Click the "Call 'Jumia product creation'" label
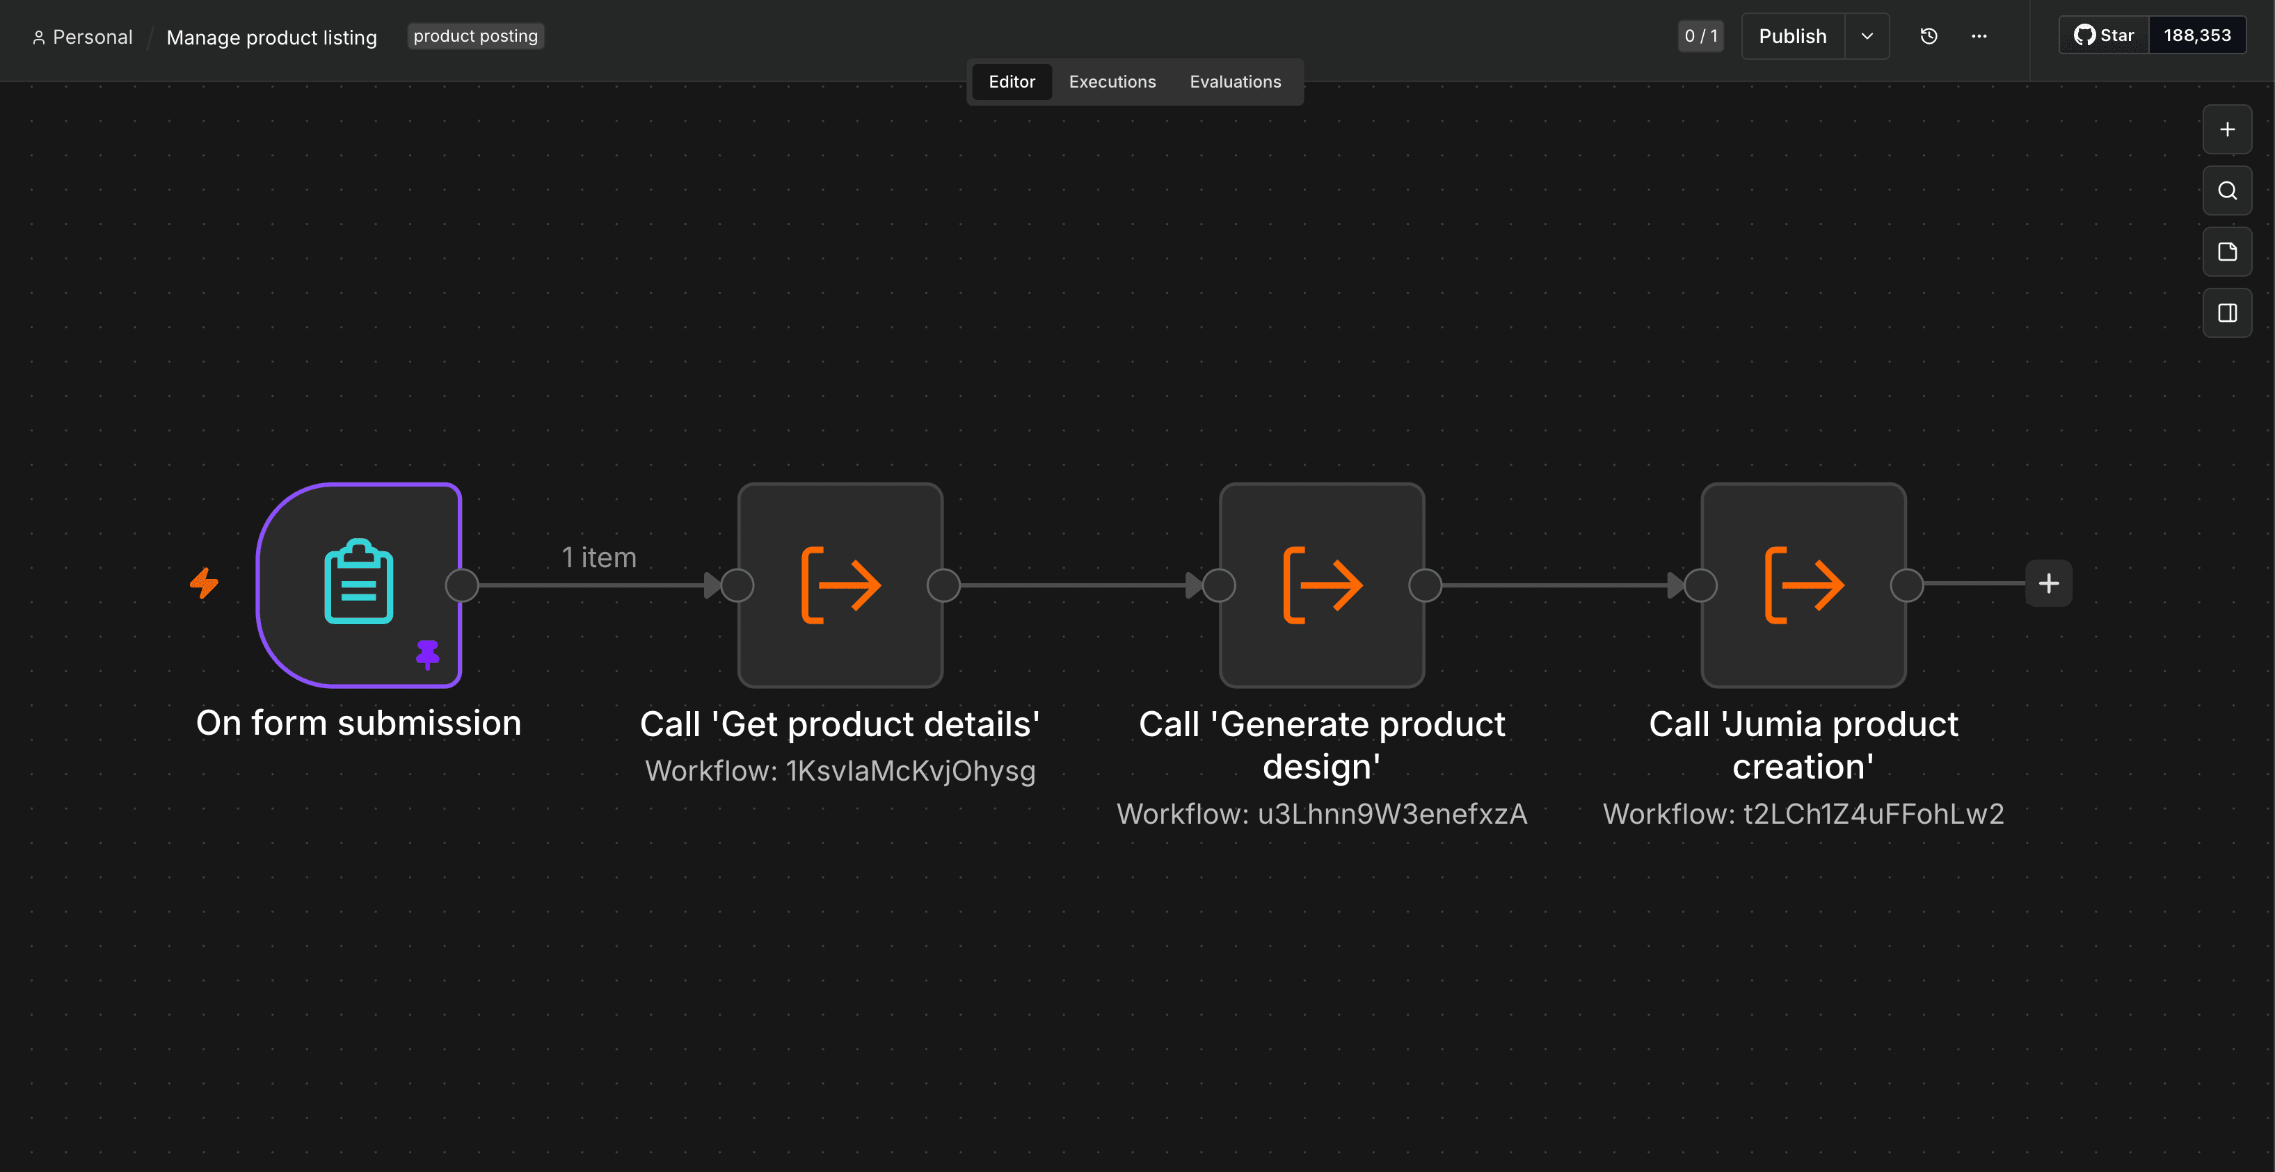Viewport: 2275px width, 1172px height. [x=1803, y=745]
